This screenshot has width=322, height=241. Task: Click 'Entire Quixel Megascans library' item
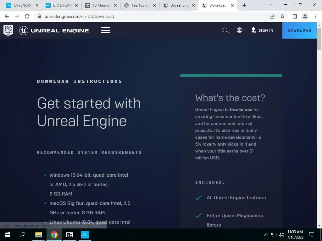click(x=235, y=220)
